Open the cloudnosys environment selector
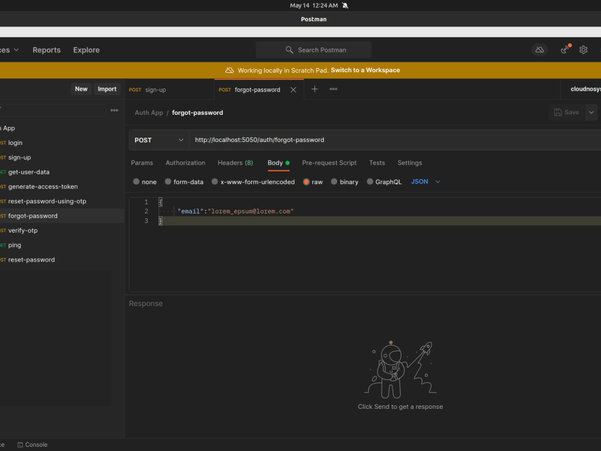This screenshot has height=451, width=601. click(x=585, y=89)
